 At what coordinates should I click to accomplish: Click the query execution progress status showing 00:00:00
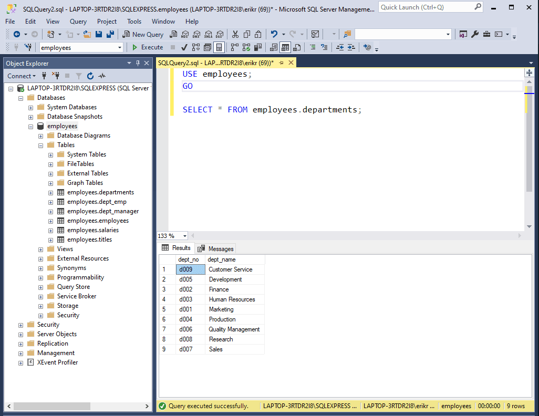489,405
